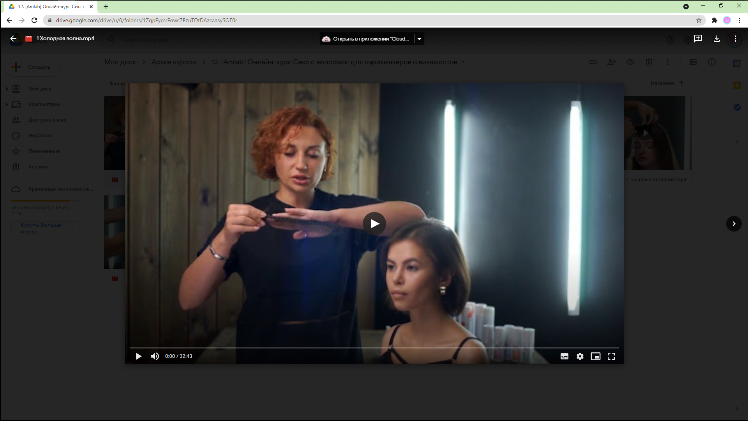
Task: Open 1 Базовые плетения.mp4 thumbnail
Action: [657, 133]
